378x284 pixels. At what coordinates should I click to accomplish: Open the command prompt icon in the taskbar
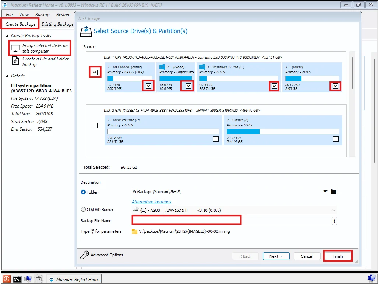click(17, 279)
